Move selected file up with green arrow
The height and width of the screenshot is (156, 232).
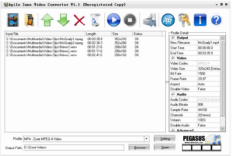(x=47, y=20)
